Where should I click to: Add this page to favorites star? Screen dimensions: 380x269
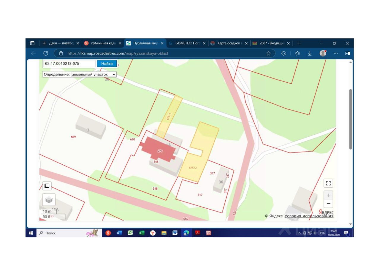[x=268, y=53]
